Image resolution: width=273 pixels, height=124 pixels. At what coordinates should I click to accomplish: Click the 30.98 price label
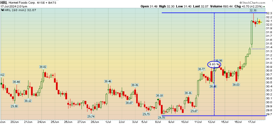point(219,61)
